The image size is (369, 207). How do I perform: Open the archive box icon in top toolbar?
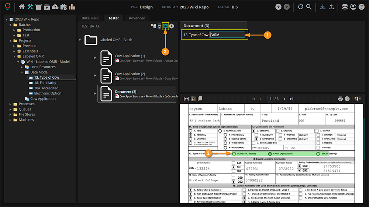click(38, 7)
